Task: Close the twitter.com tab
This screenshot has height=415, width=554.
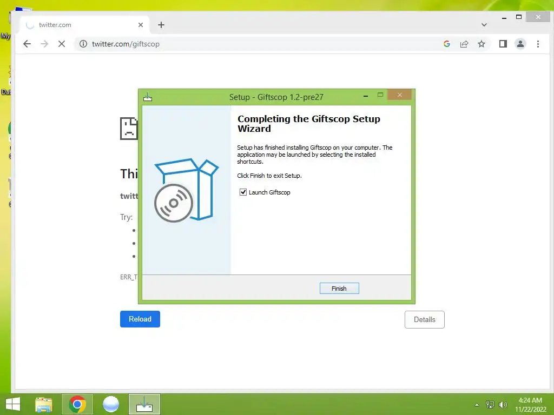Action: coord(141,25)
